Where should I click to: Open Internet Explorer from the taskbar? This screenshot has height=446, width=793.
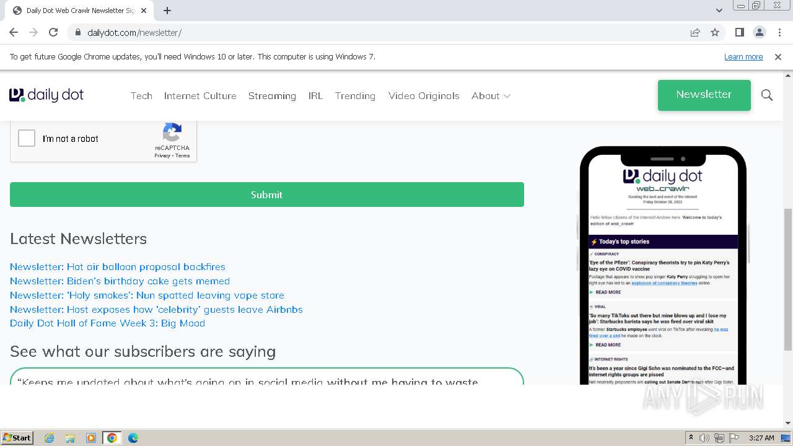click(50, 438)
